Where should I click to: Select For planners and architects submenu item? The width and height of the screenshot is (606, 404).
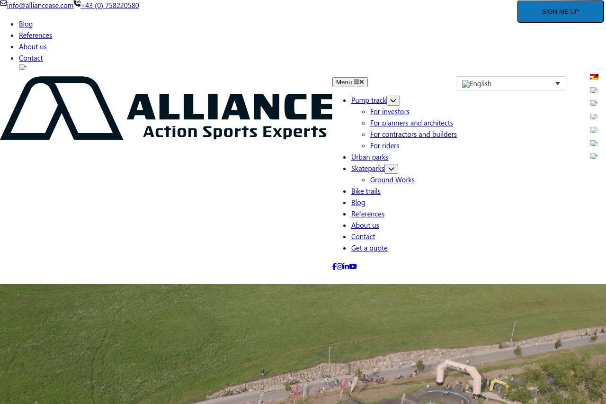411,123
